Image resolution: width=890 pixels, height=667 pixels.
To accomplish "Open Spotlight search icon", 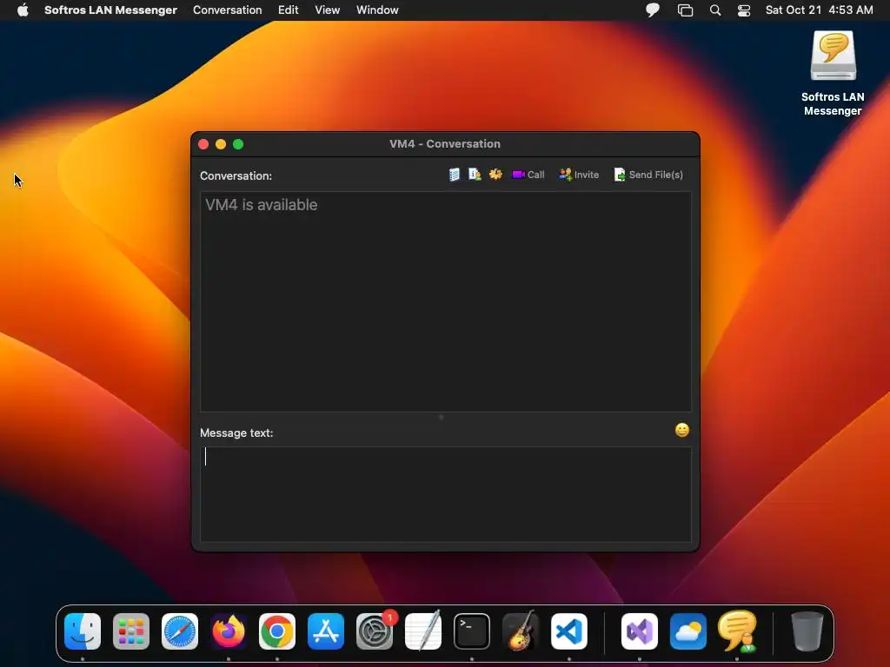I will coord(715,10).
